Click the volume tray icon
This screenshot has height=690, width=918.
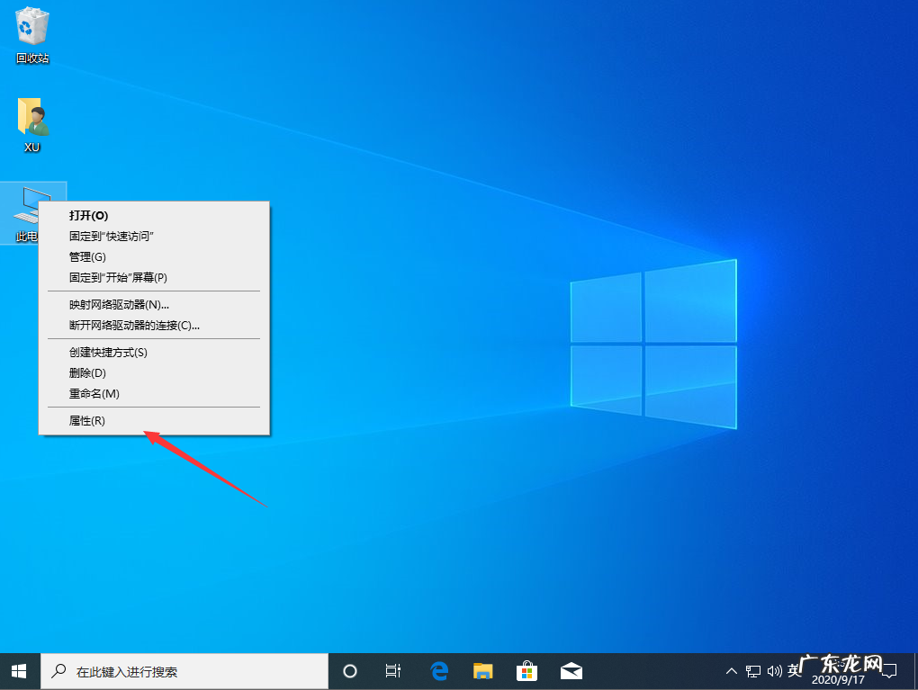pos(774,670)
